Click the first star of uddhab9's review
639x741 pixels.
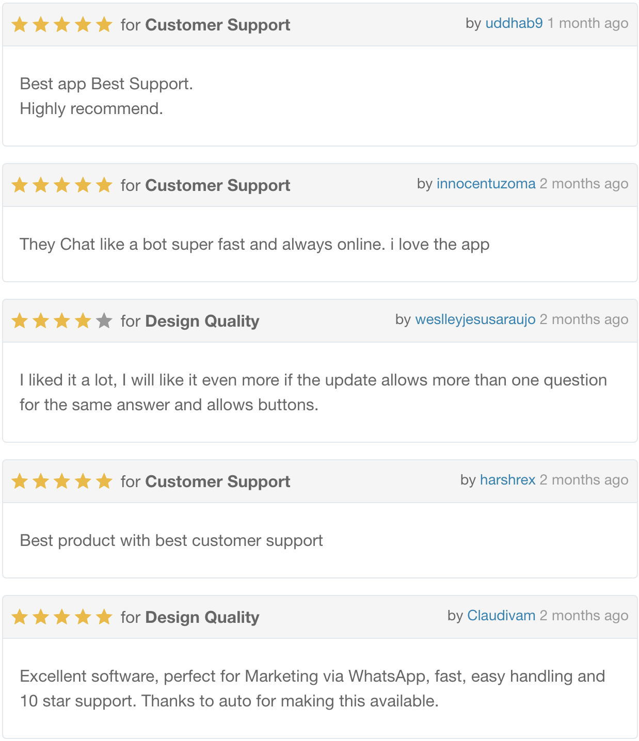[x=20, y=25]
